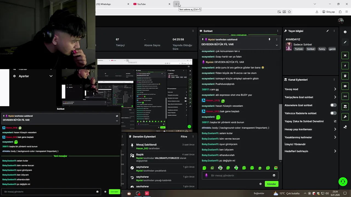Click the Filtre button in Denetim Eylemleri
The image size is (351, 197).
click(x=184, y=137)
